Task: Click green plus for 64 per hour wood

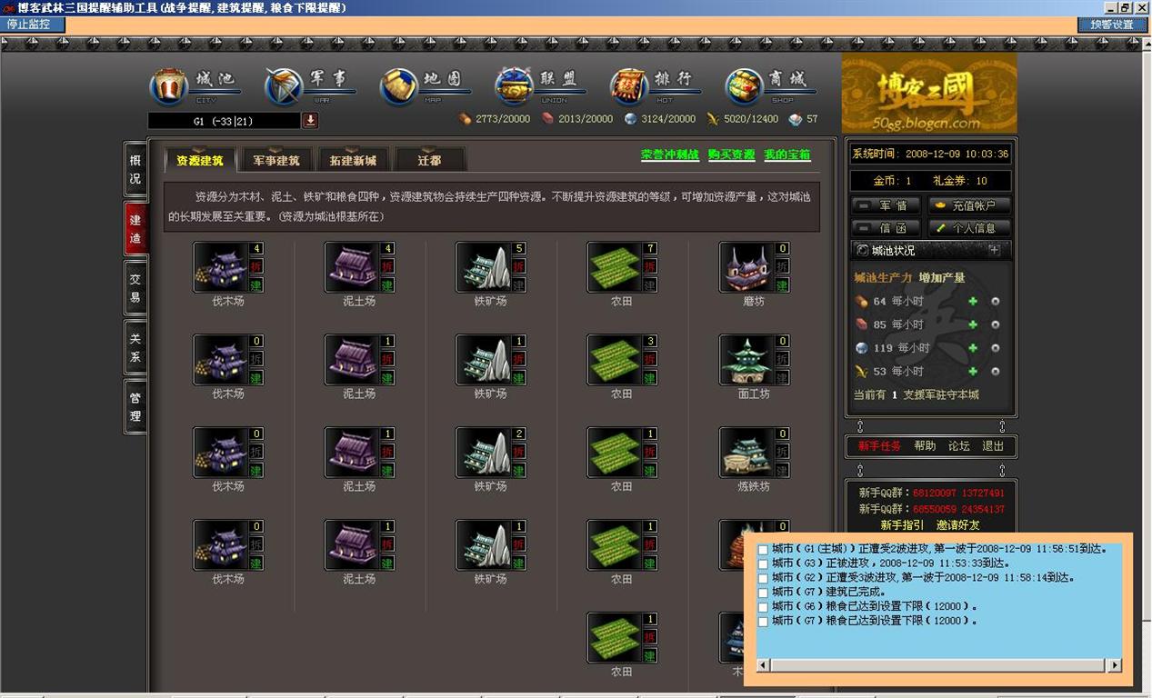Action: (973, 301)
